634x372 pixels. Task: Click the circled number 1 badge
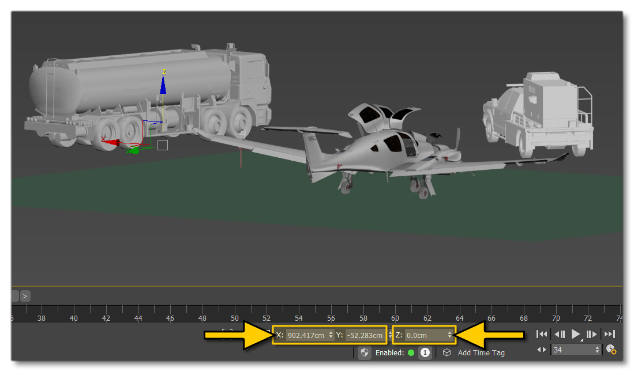(425, 352)
